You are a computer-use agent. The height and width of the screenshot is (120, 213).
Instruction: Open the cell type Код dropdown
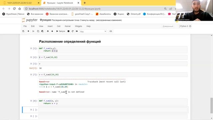[x=93, y=31]
